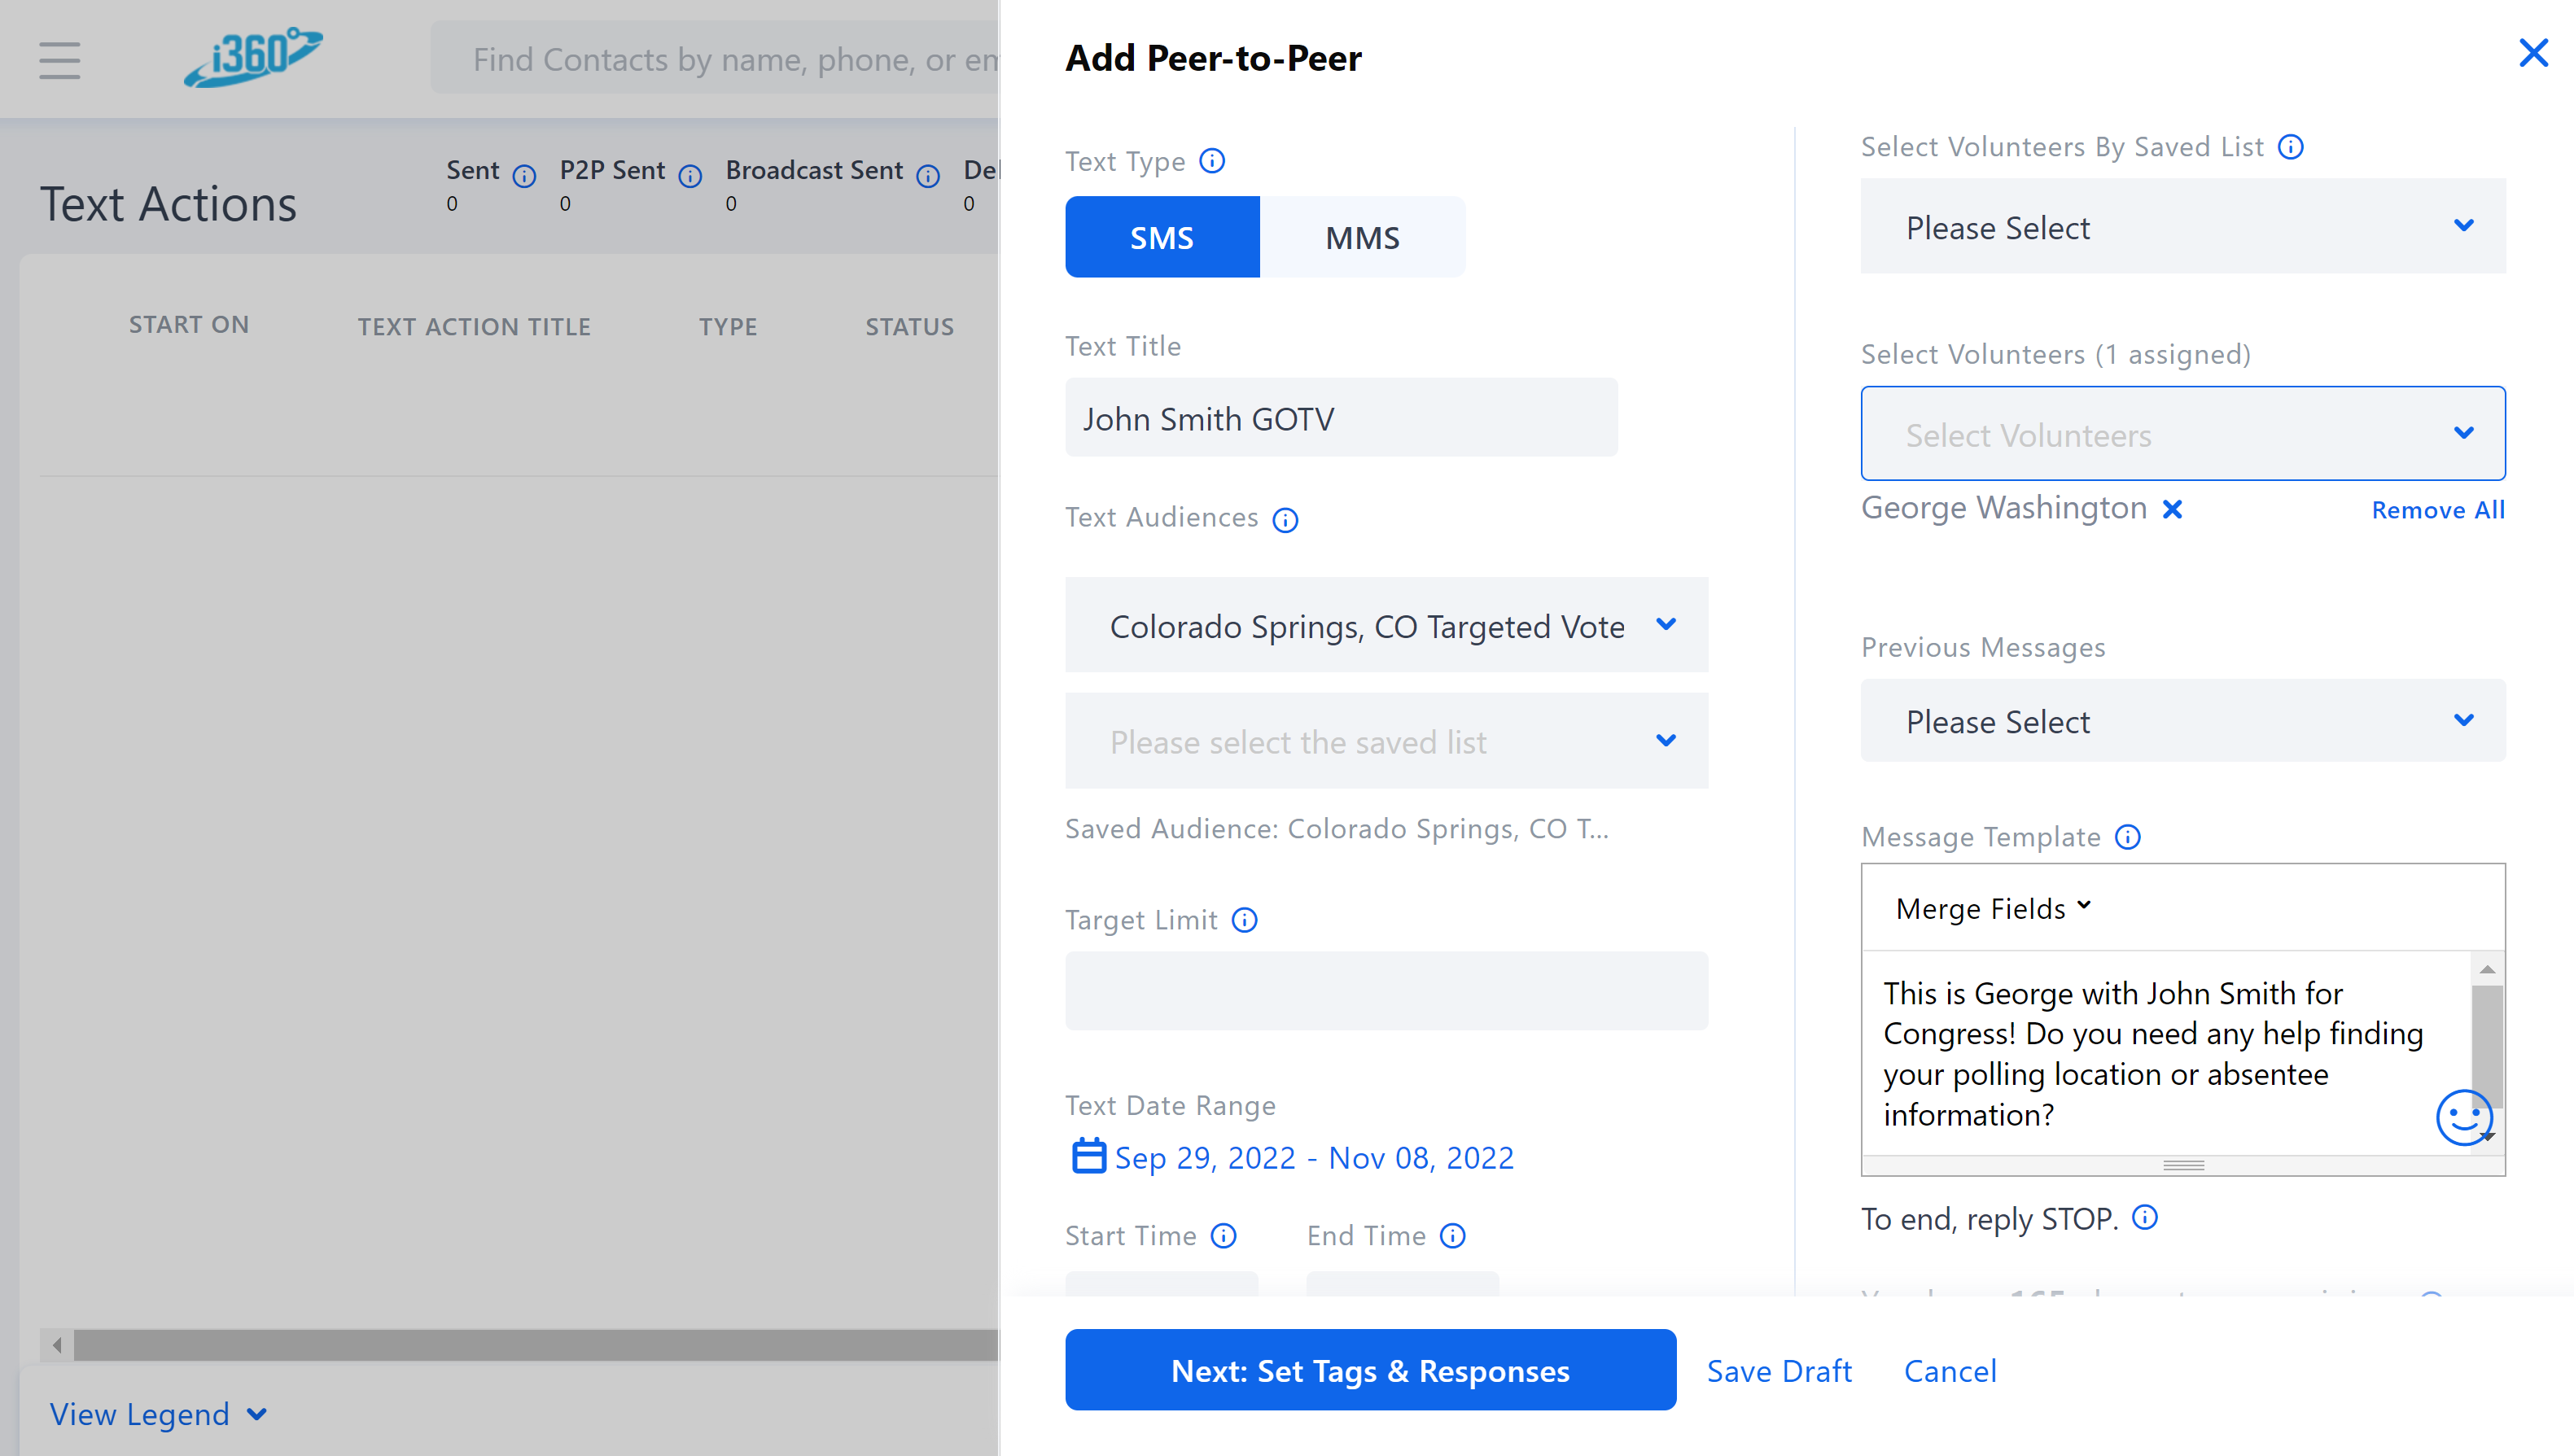Remove George Washington from volunteers
Image resolution: width=2574 pixels, height=1456 pixels.
pos(2172,509)
